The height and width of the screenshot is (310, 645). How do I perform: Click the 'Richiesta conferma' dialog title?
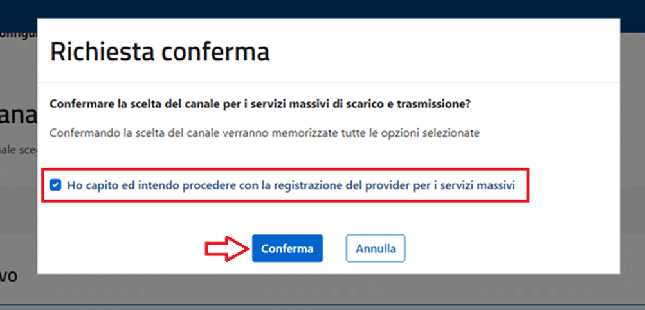[159, 51]
